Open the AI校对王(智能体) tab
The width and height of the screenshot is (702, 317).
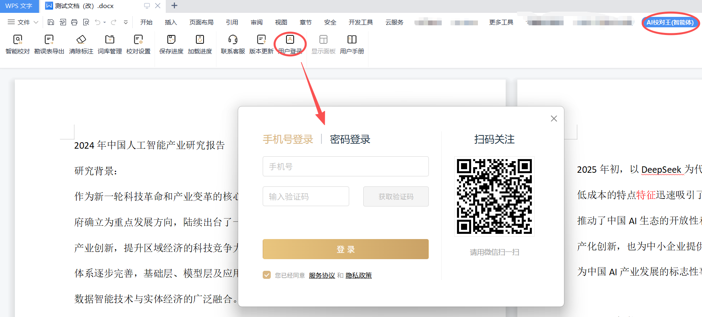pos(670,22)
